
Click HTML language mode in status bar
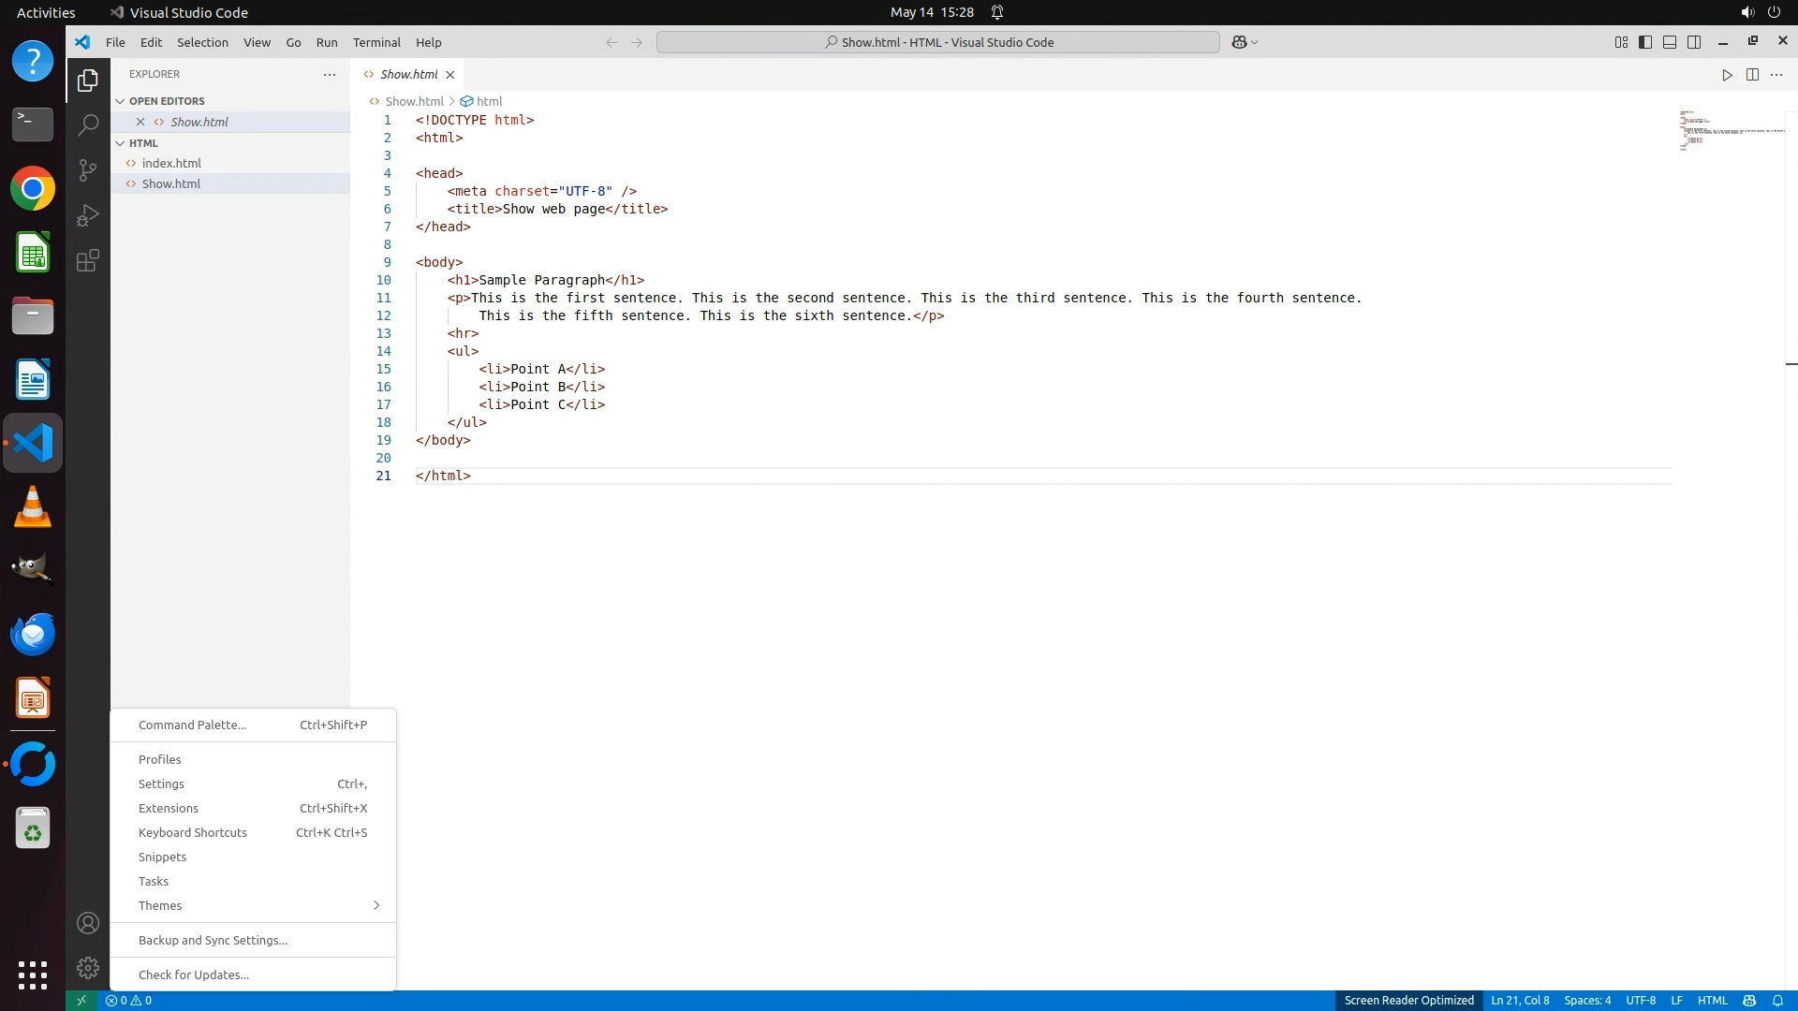[x=1712, y=1000]
